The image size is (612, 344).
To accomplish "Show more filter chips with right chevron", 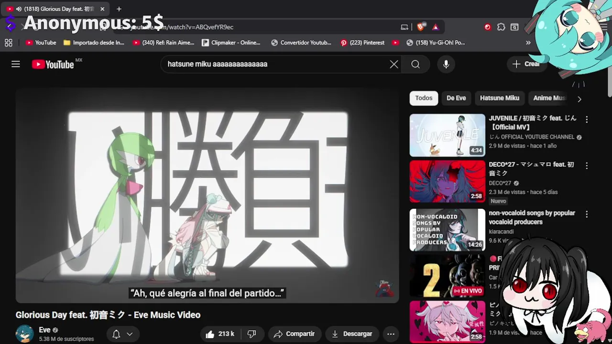I will 579,99.
